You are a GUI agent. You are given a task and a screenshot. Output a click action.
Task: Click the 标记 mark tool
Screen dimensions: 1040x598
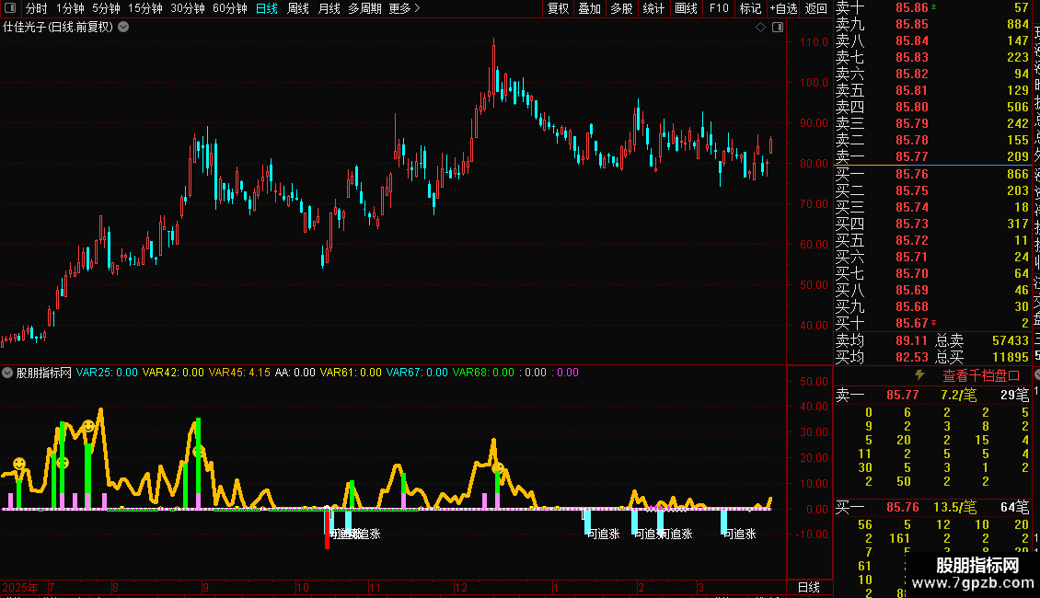750,8
